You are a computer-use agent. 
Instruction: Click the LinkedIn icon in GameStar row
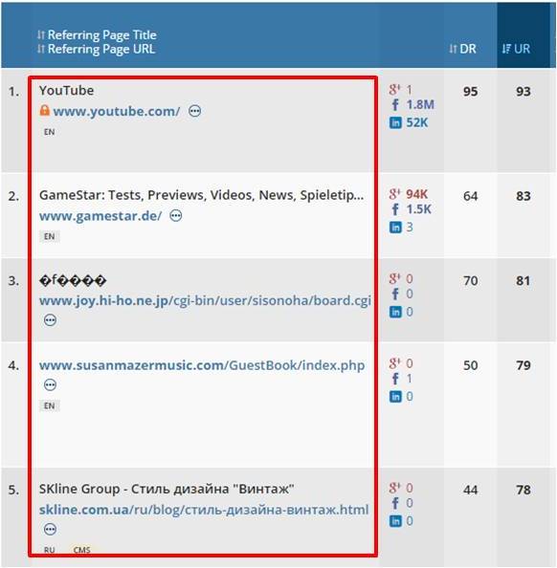(395, 228)
